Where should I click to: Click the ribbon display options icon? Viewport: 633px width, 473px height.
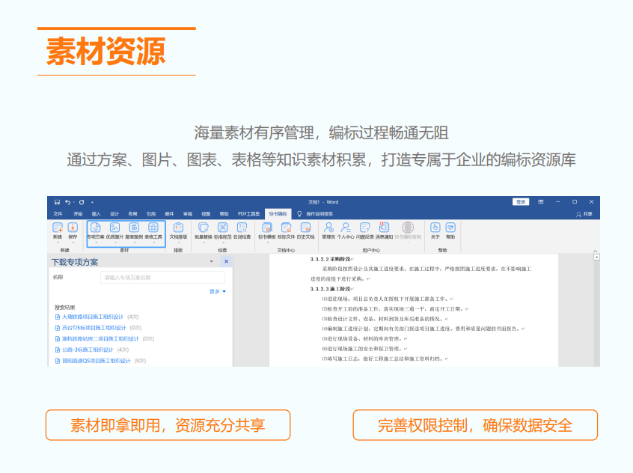(540, 201)
